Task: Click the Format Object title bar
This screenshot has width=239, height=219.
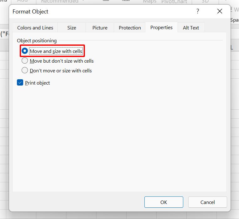Action: 94,12
